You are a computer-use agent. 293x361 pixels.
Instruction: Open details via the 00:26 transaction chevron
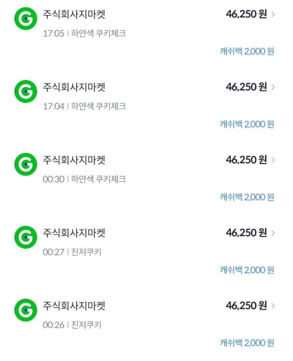274,306
